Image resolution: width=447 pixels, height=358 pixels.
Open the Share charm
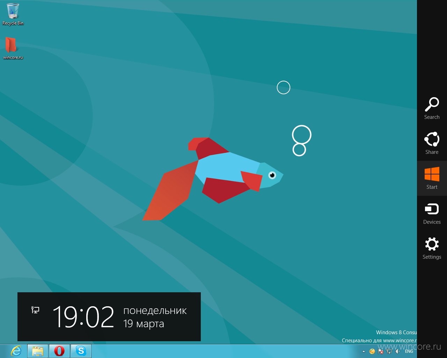tap(432, 143)
